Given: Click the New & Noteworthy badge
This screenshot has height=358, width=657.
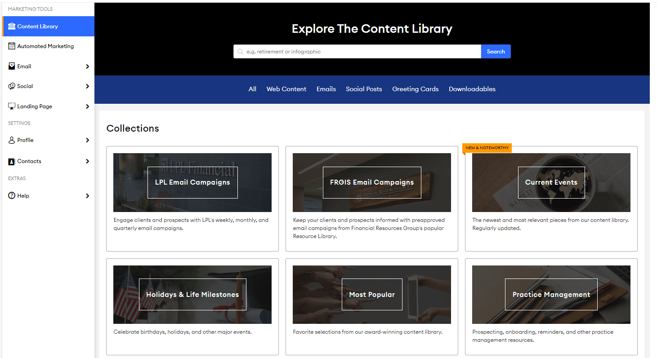Looking at the screenshot, I should (x=487, y=148).
